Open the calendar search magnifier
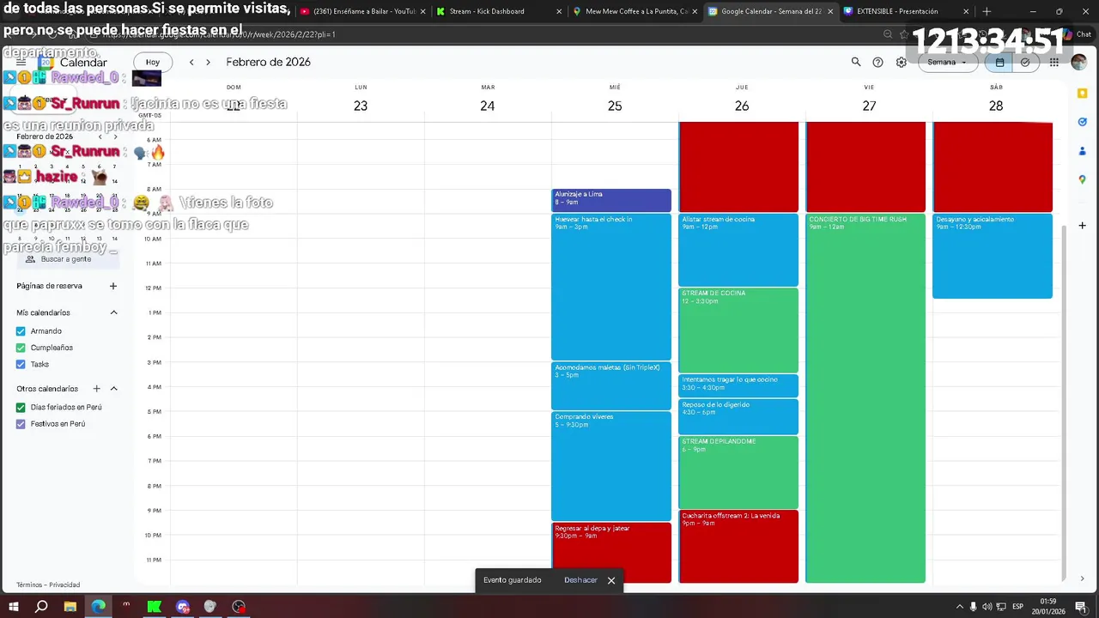 [856, 62]
